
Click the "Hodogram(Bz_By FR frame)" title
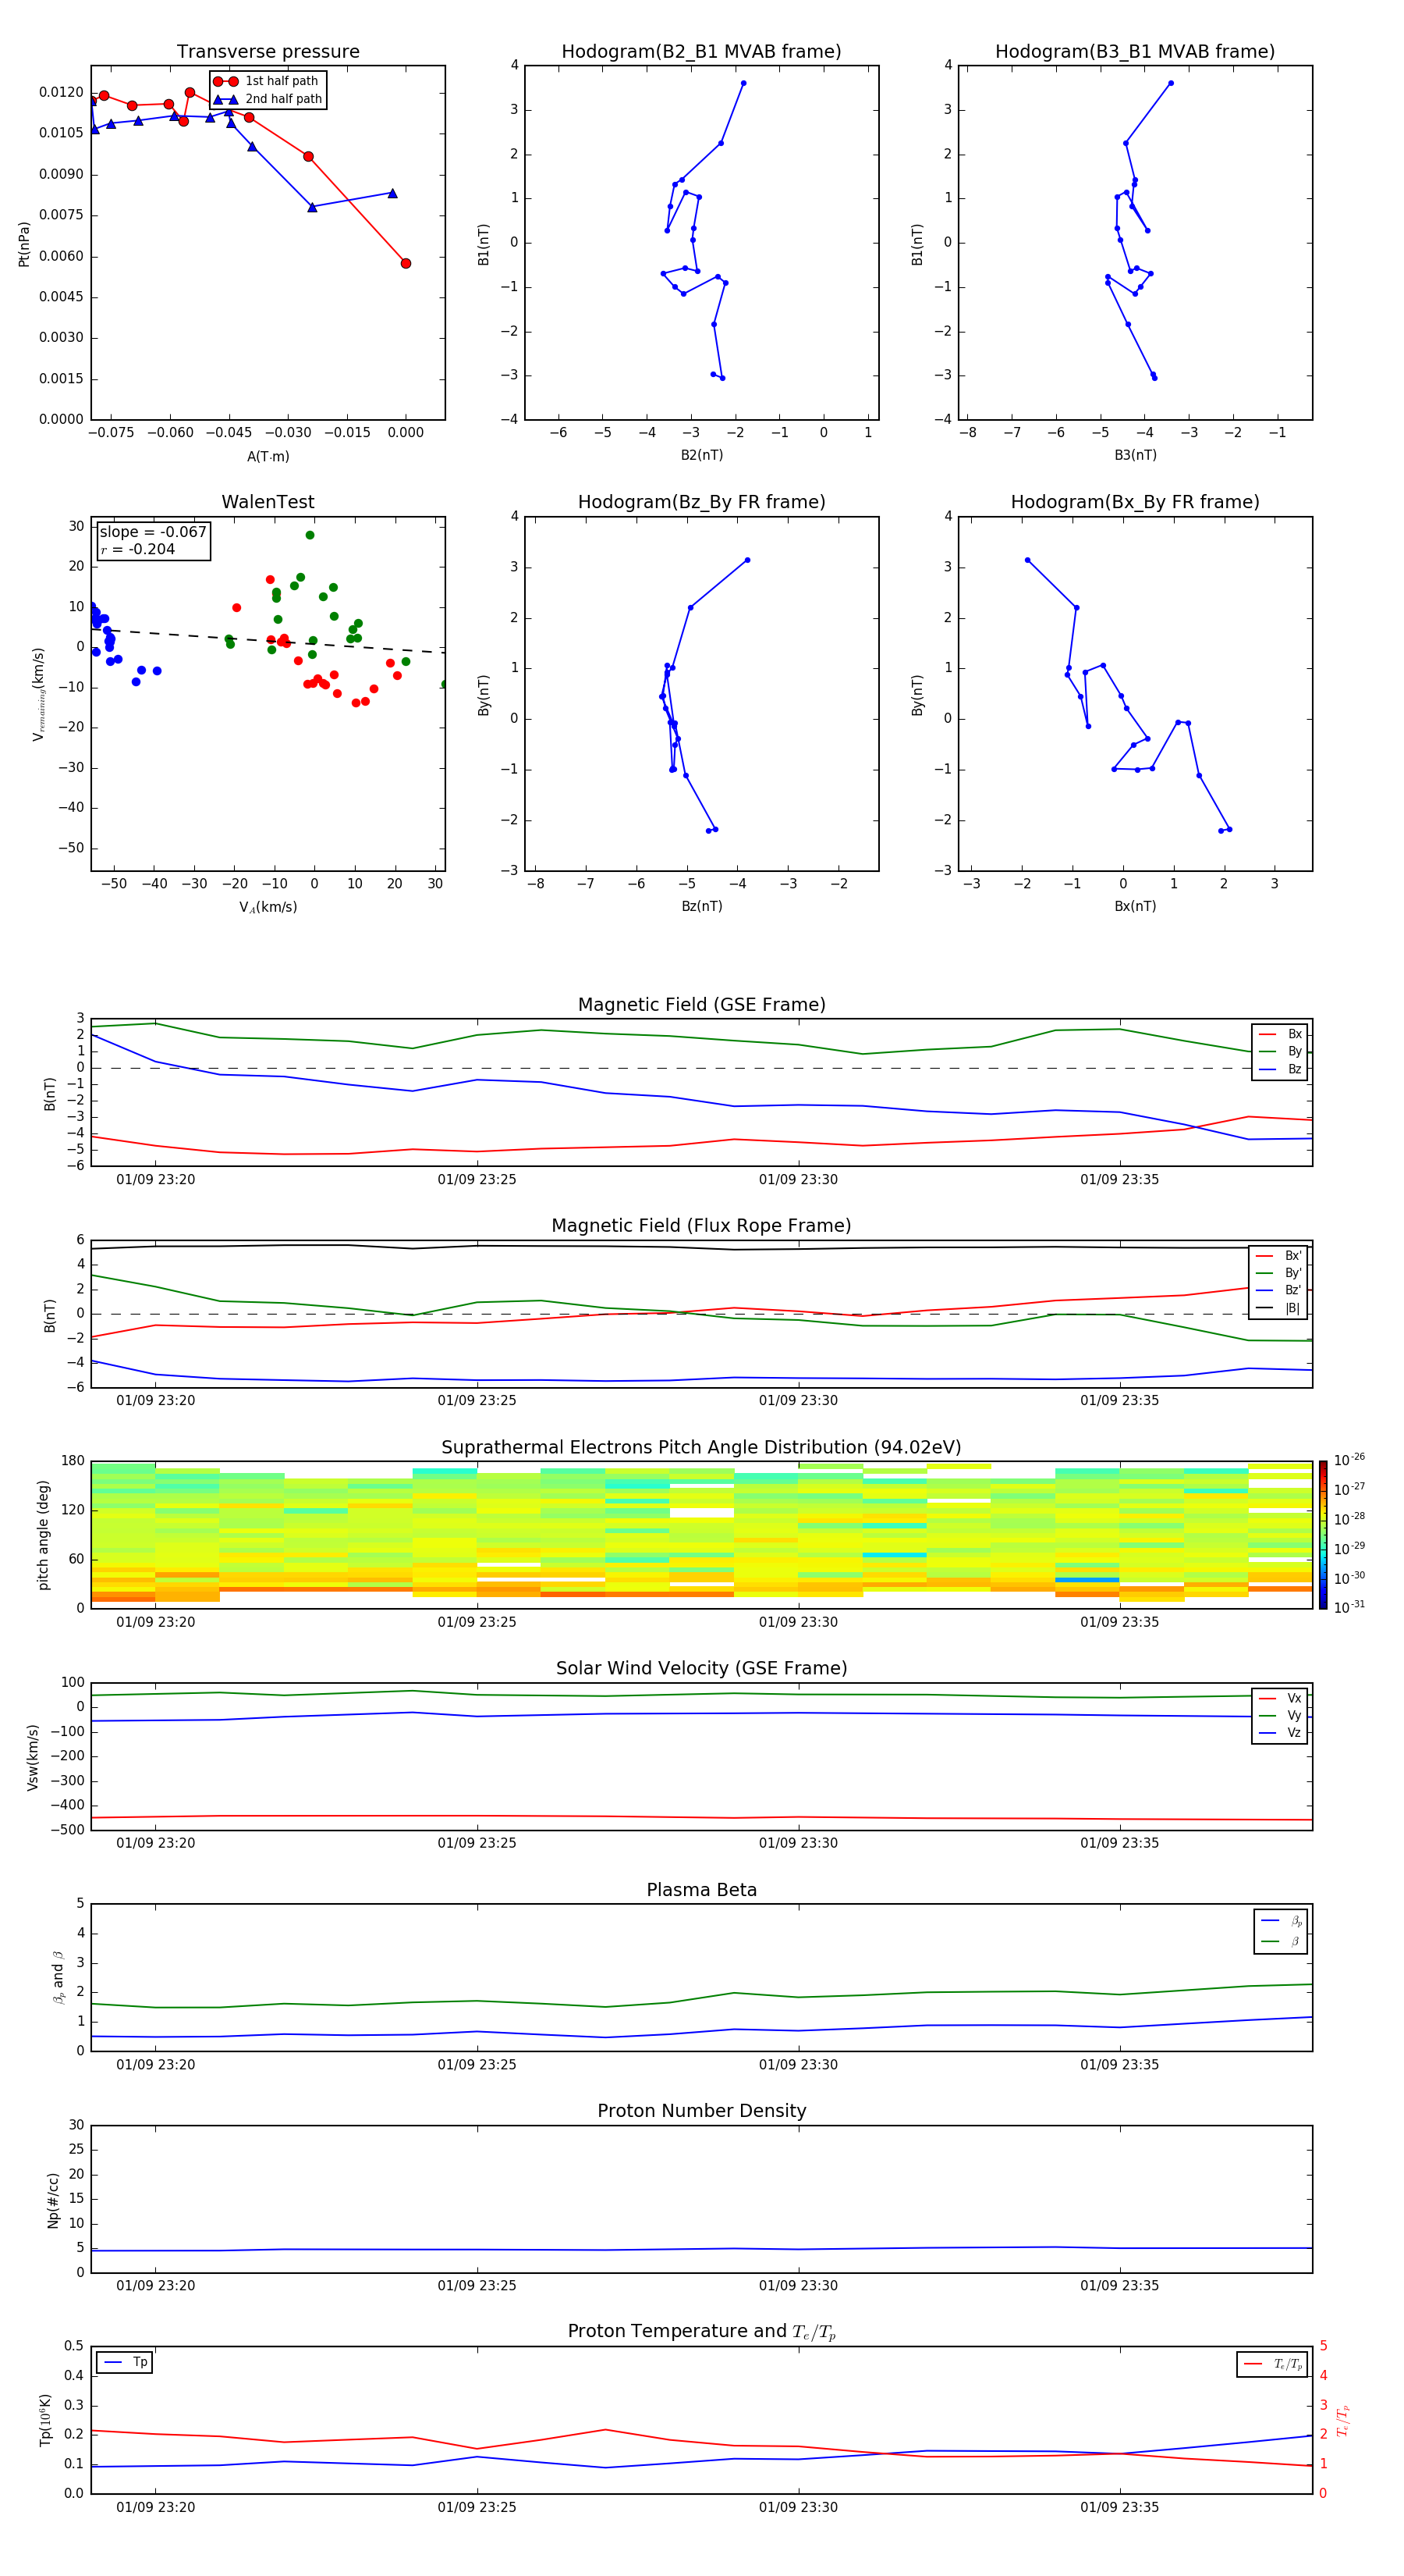(701, 502)
